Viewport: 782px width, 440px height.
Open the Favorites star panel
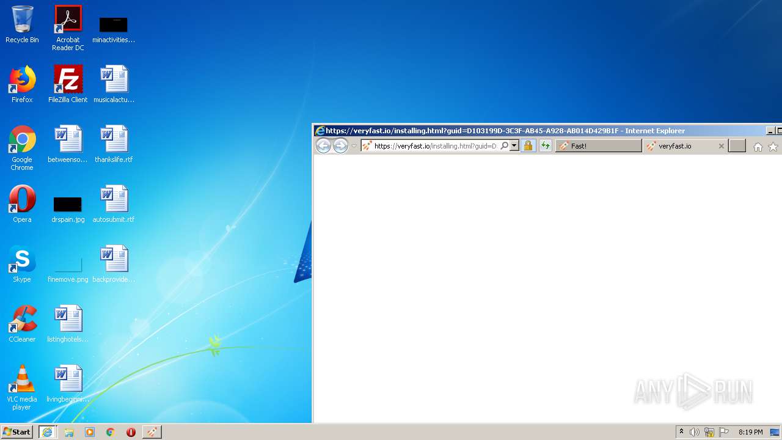773,147
